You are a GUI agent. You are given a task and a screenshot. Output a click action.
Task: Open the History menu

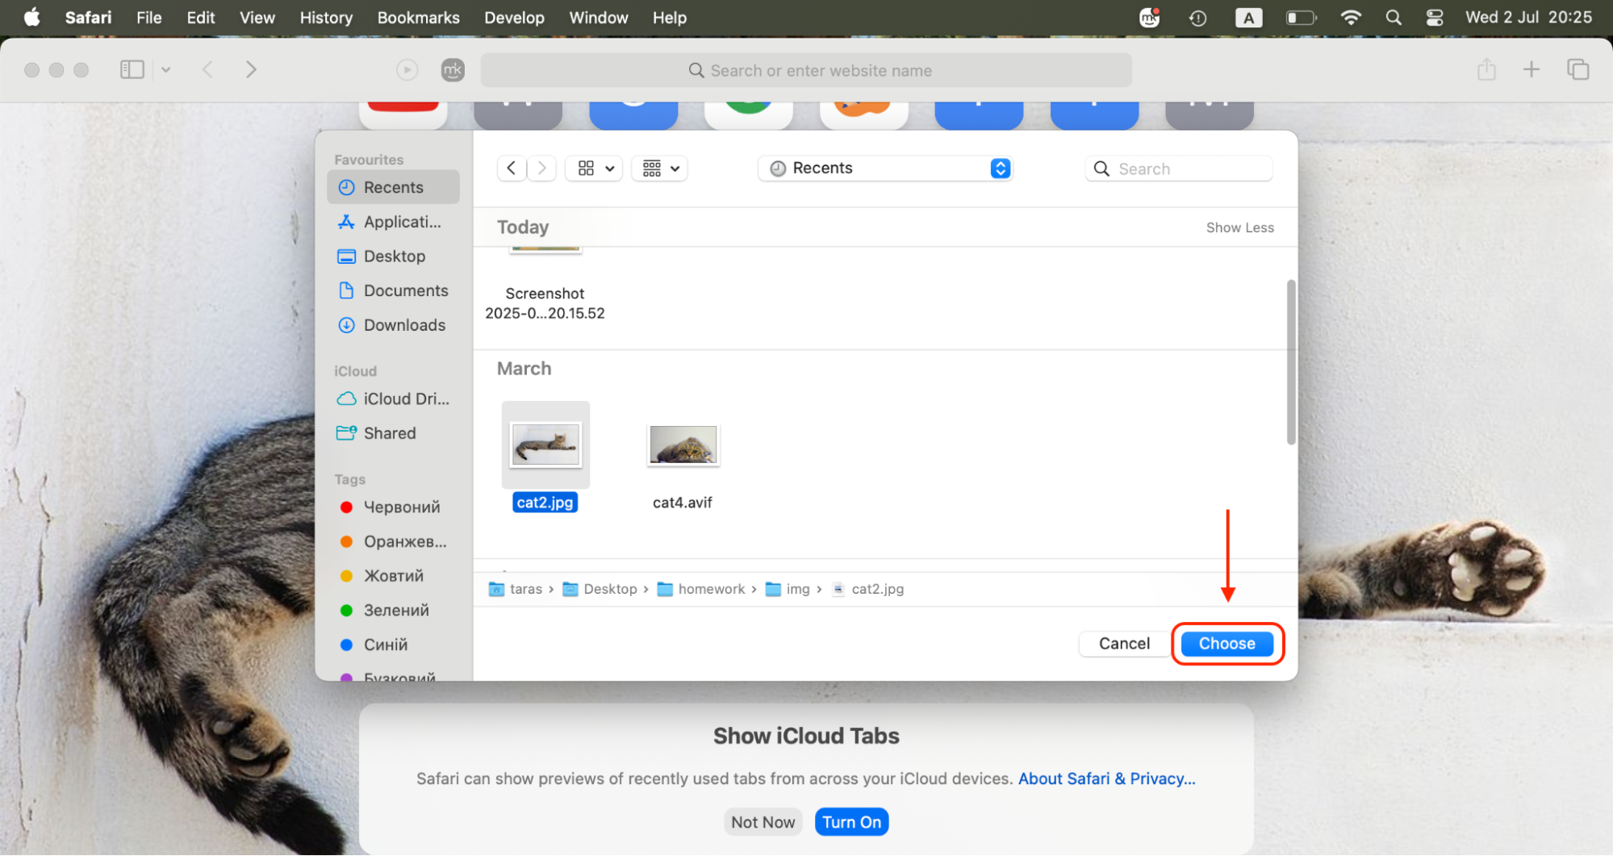[x=325, y=17]
